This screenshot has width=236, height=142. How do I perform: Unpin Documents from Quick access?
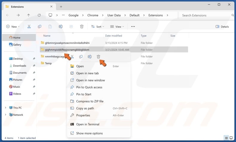(34, 73)
